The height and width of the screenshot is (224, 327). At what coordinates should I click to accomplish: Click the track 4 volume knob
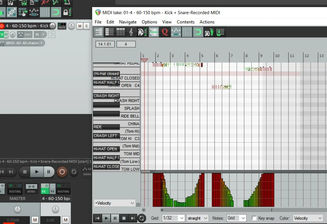coord(53,26)
